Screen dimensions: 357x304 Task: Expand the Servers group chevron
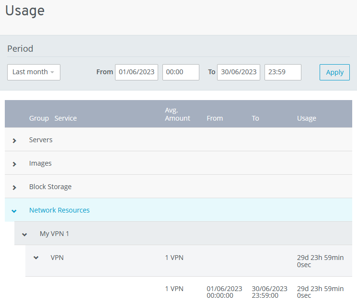point(14,140)
